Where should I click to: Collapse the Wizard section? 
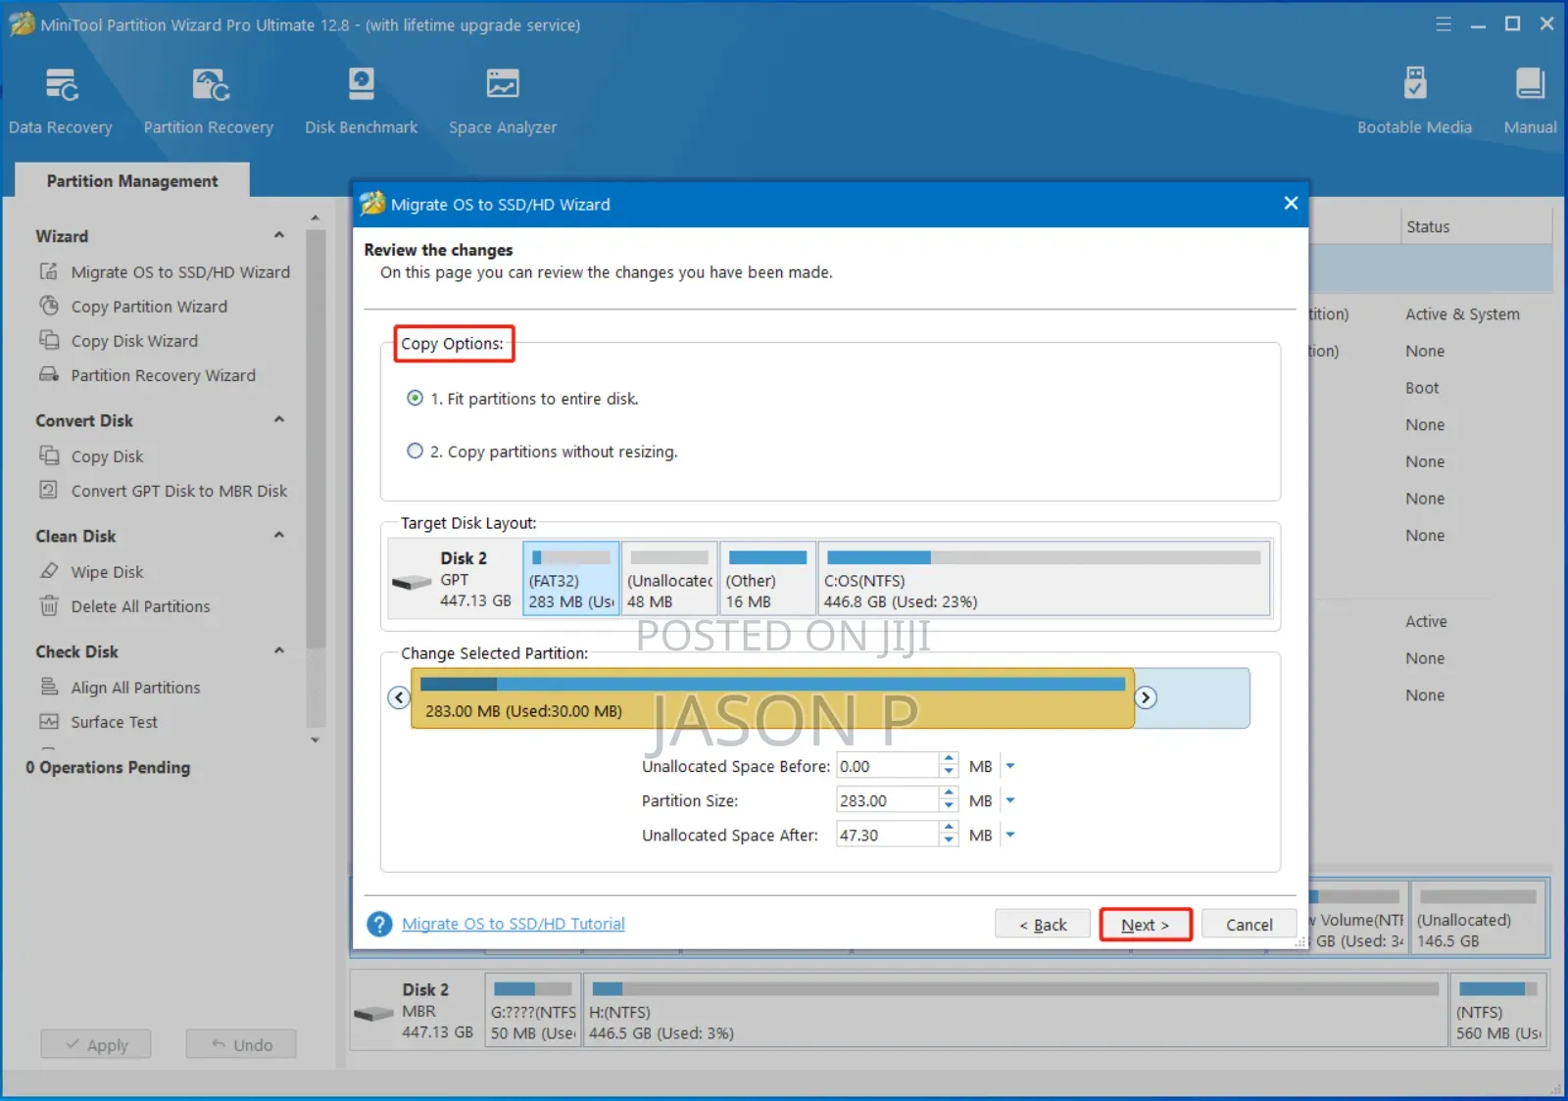(279, 235)
